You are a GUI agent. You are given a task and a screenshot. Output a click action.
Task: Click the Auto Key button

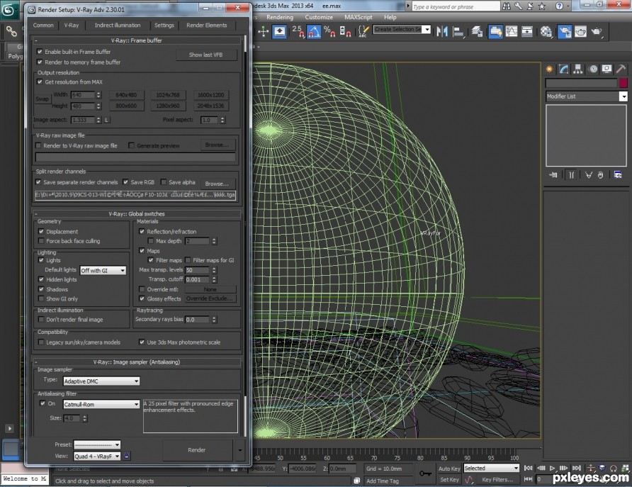[449, 469]
